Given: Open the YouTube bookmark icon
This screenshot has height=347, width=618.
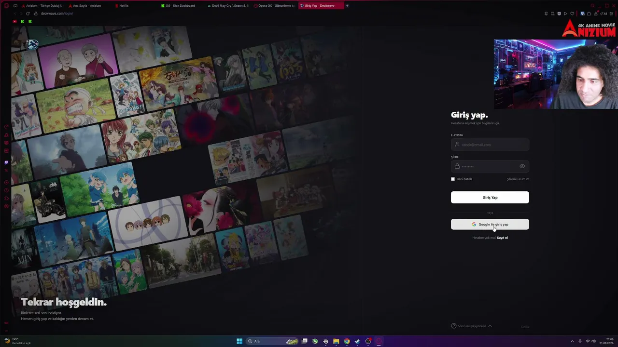Looking at the screenshot, I should (14, 21).
